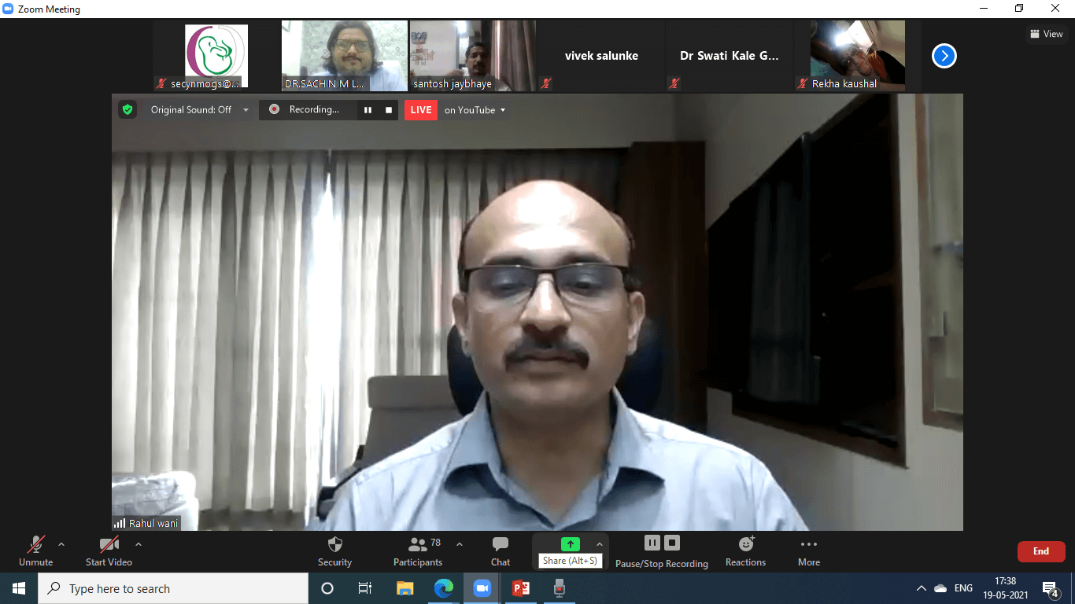Click the green encryption shield icon
Image resolution: width=1075 pixels, height=604 pixels.
127,110
